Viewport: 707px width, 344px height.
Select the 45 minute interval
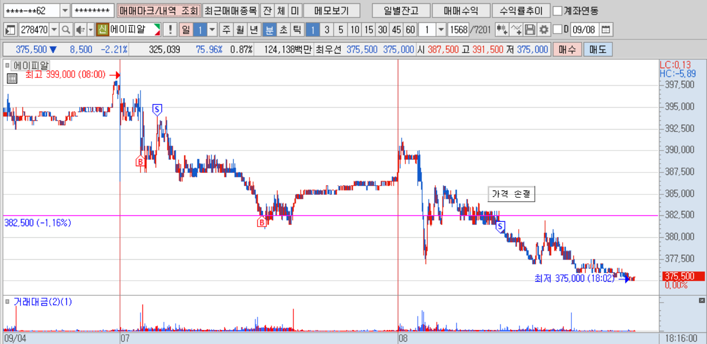point(396,30)
